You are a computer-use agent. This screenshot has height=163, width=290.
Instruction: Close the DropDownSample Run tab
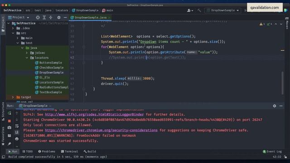[x=50, y=106]
